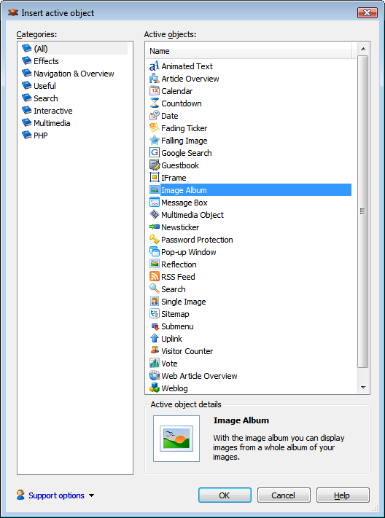Open the Help button
The width and height of the screenshot is (385, 518).
point(342,495)
